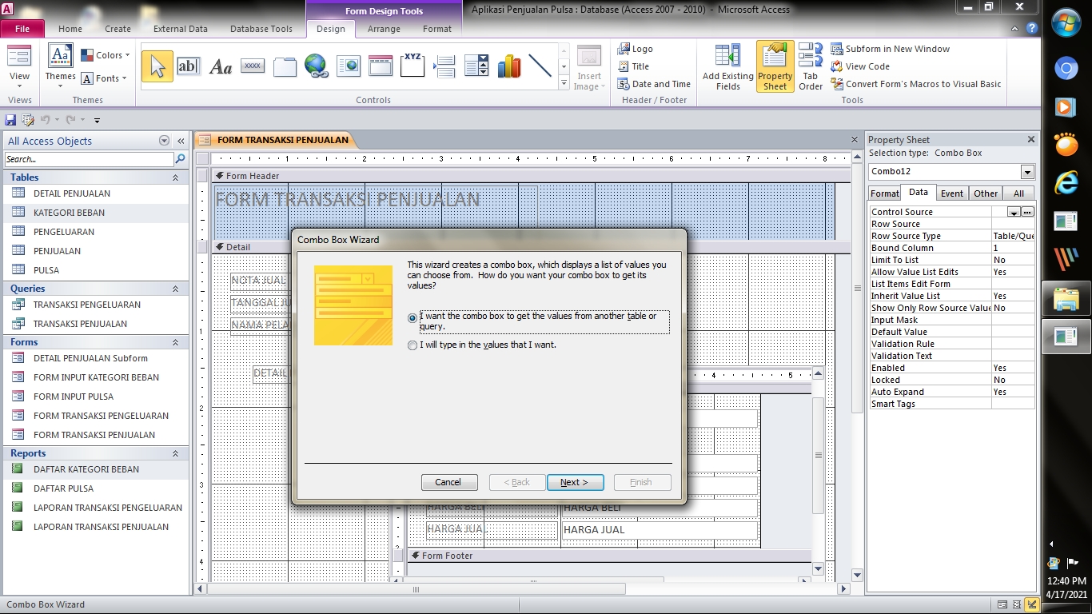Select the Text Box control tool

pyautogui.click(x=189, y=66)
